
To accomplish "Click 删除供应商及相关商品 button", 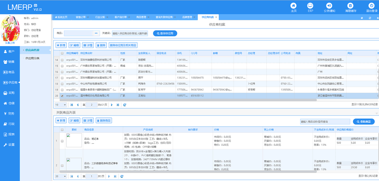I will [123, 45].
